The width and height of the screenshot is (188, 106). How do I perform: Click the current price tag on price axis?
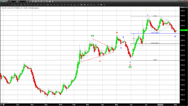[x=184, y=30]
